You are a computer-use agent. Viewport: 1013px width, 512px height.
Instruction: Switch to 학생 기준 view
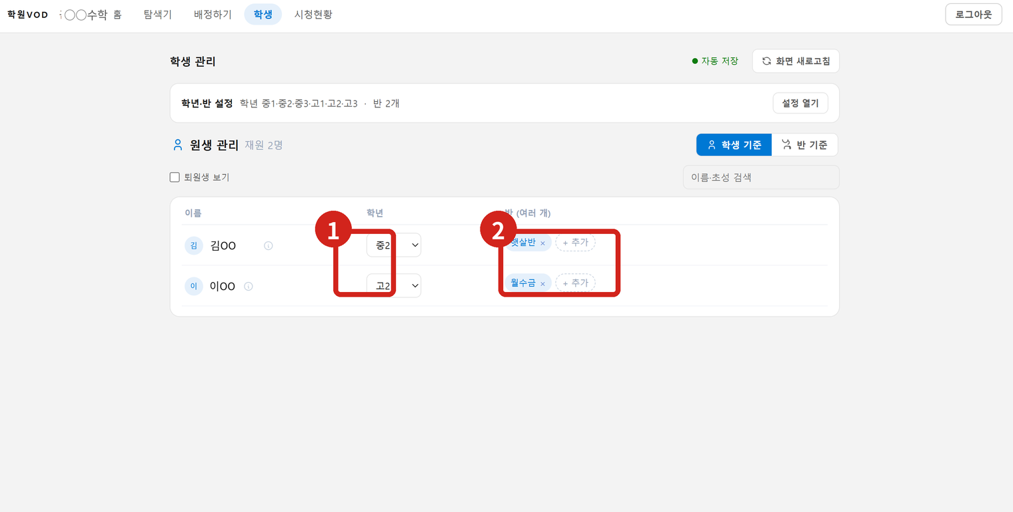734,145
